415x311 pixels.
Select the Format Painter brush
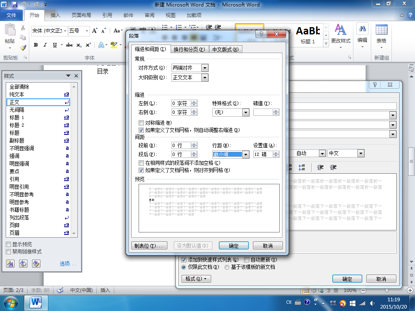point(23,48)
